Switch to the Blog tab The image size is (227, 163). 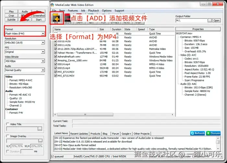click(105, 134)
